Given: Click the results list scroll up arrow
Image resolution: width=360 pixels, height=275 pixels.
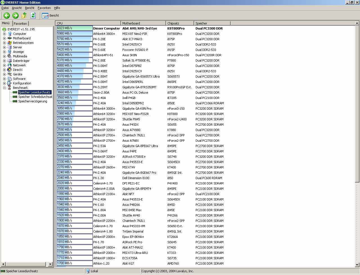Looking at the screenshot, I should pyautogui.click(x=357, y=23).
